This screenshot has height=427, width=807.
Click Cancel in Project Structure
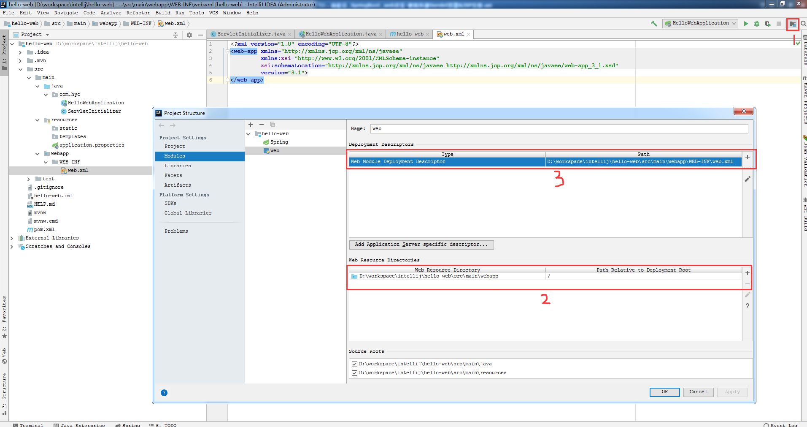[x=698, y=392]
